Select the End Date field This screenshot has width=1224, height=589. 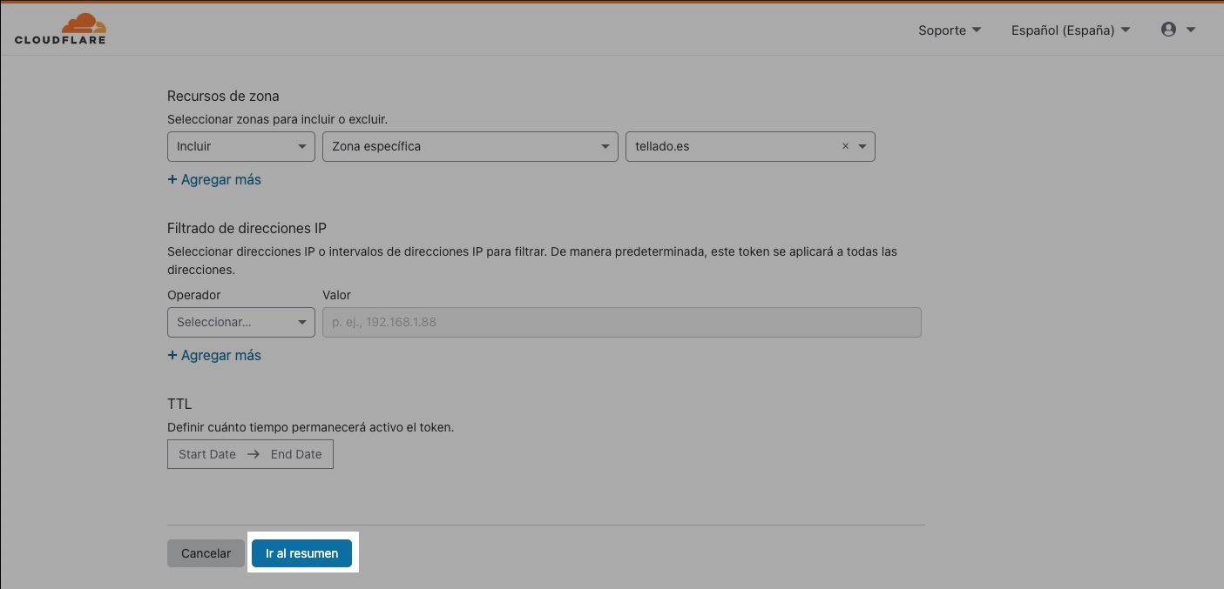click(296, 454)
